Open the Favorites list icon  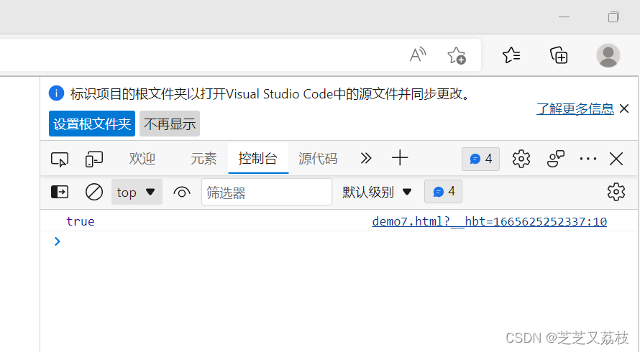[511, 55]
